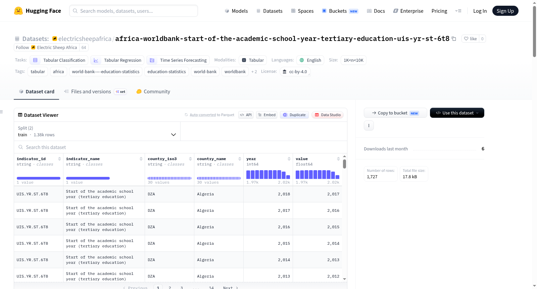Click the Hugging Face logo icon
Viewport: 537px width, 289px height.
tap(18, 11)
